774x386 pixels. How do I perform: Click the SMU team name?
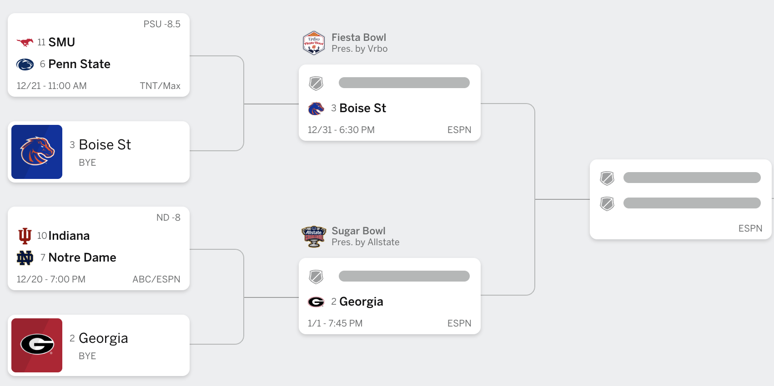tap(62, 42)
